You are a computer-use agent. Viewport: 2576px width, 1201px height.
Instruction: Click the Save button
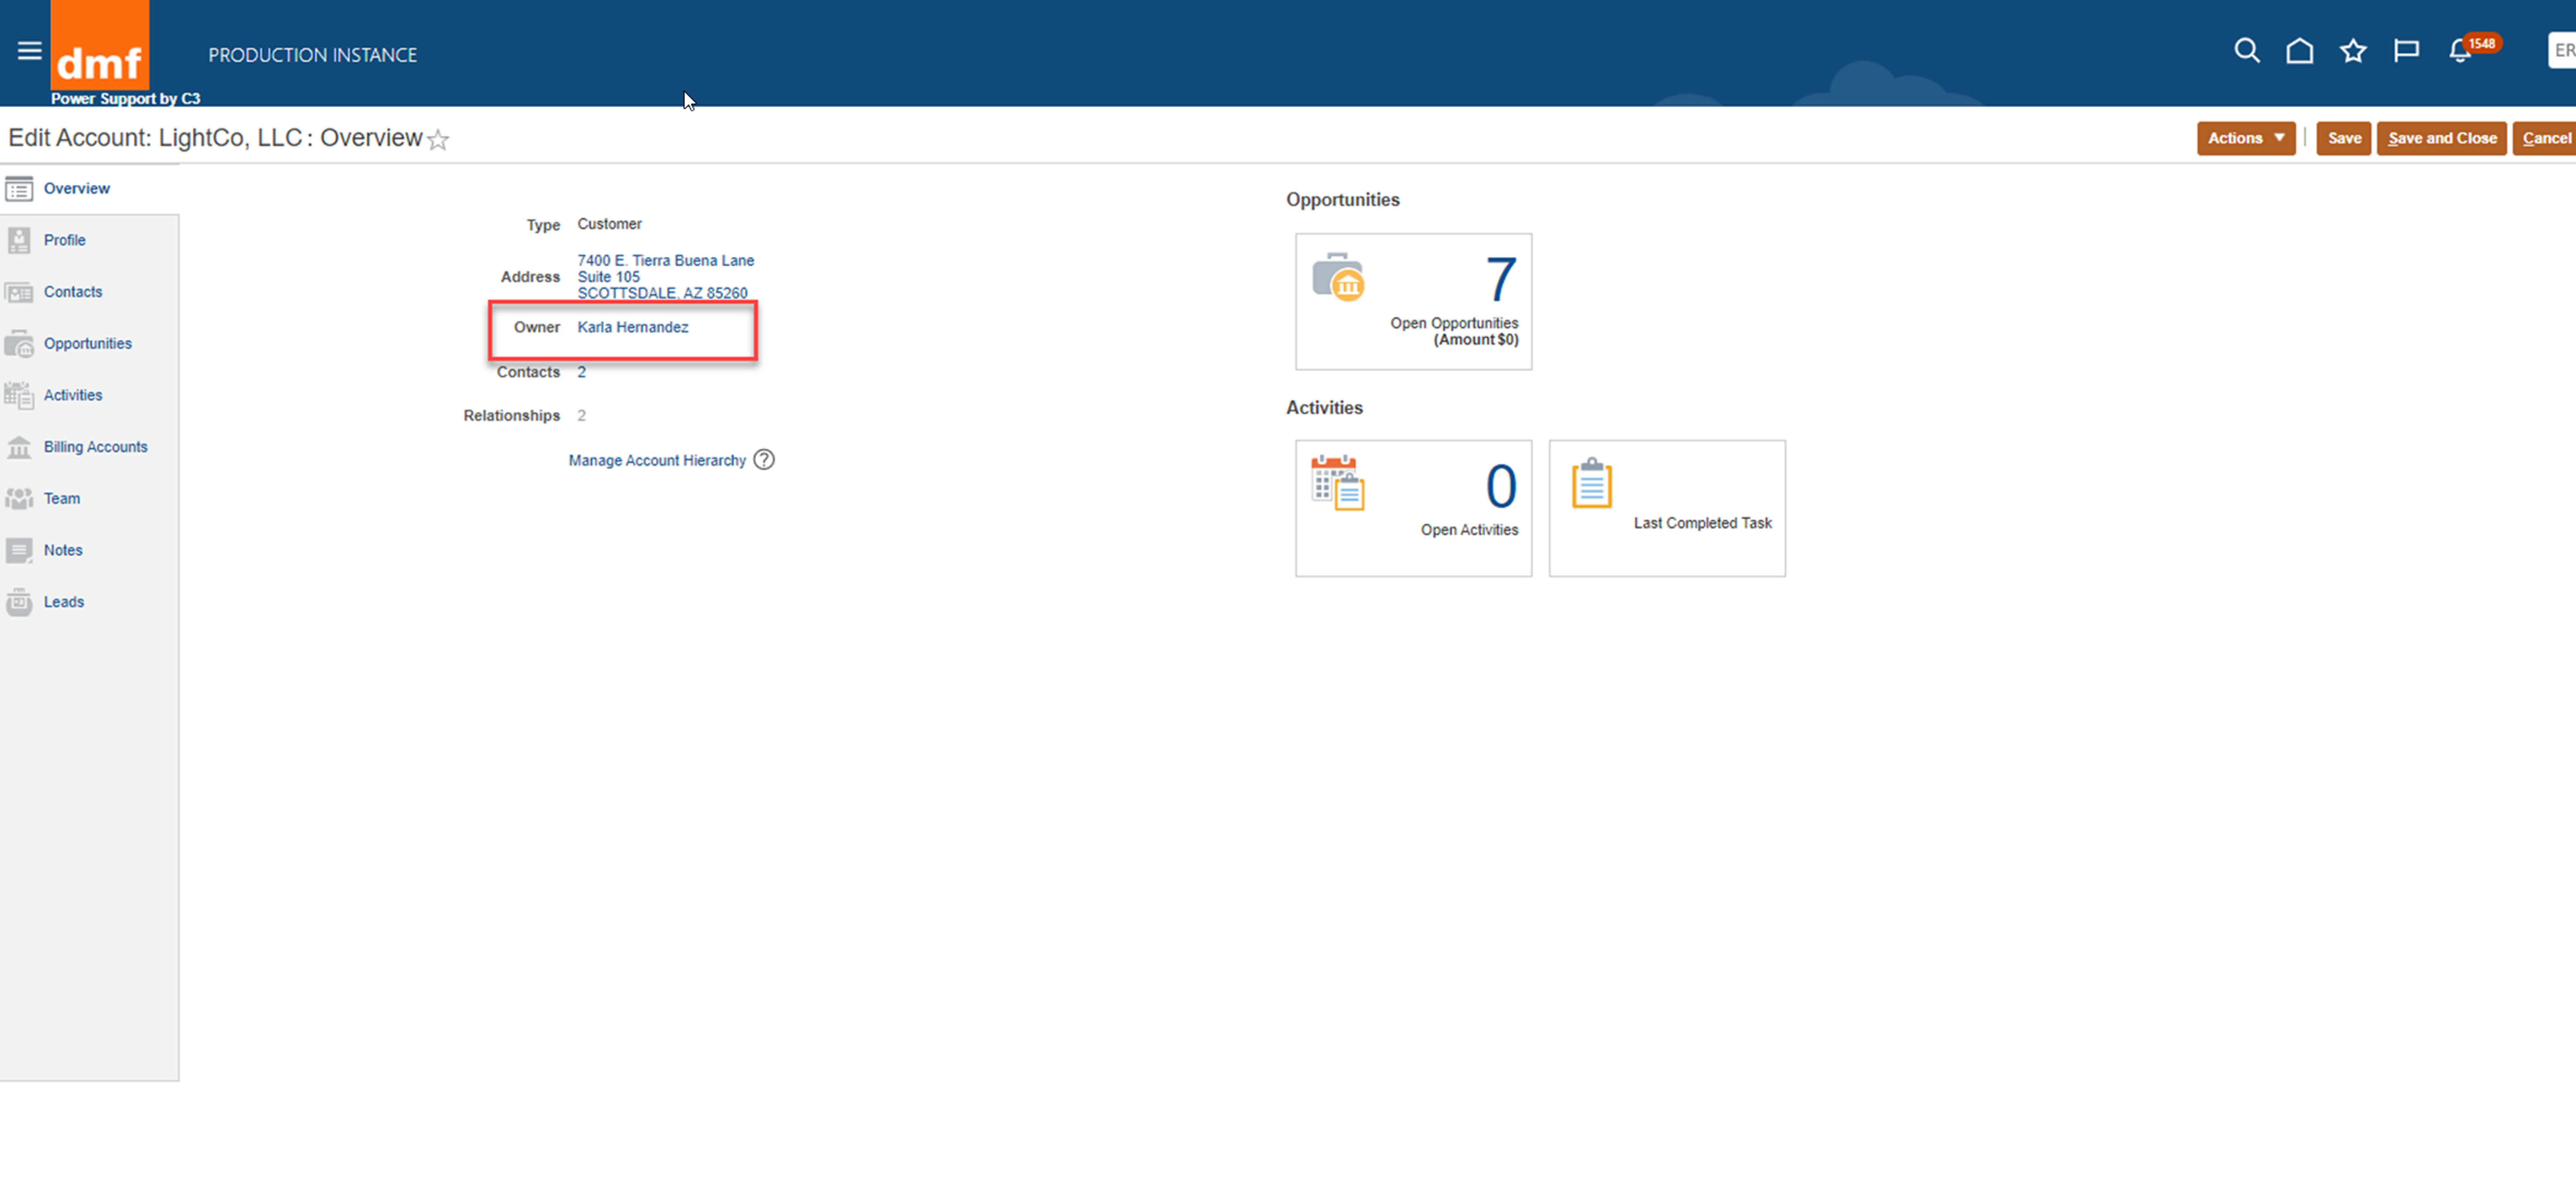(2343, 138)
